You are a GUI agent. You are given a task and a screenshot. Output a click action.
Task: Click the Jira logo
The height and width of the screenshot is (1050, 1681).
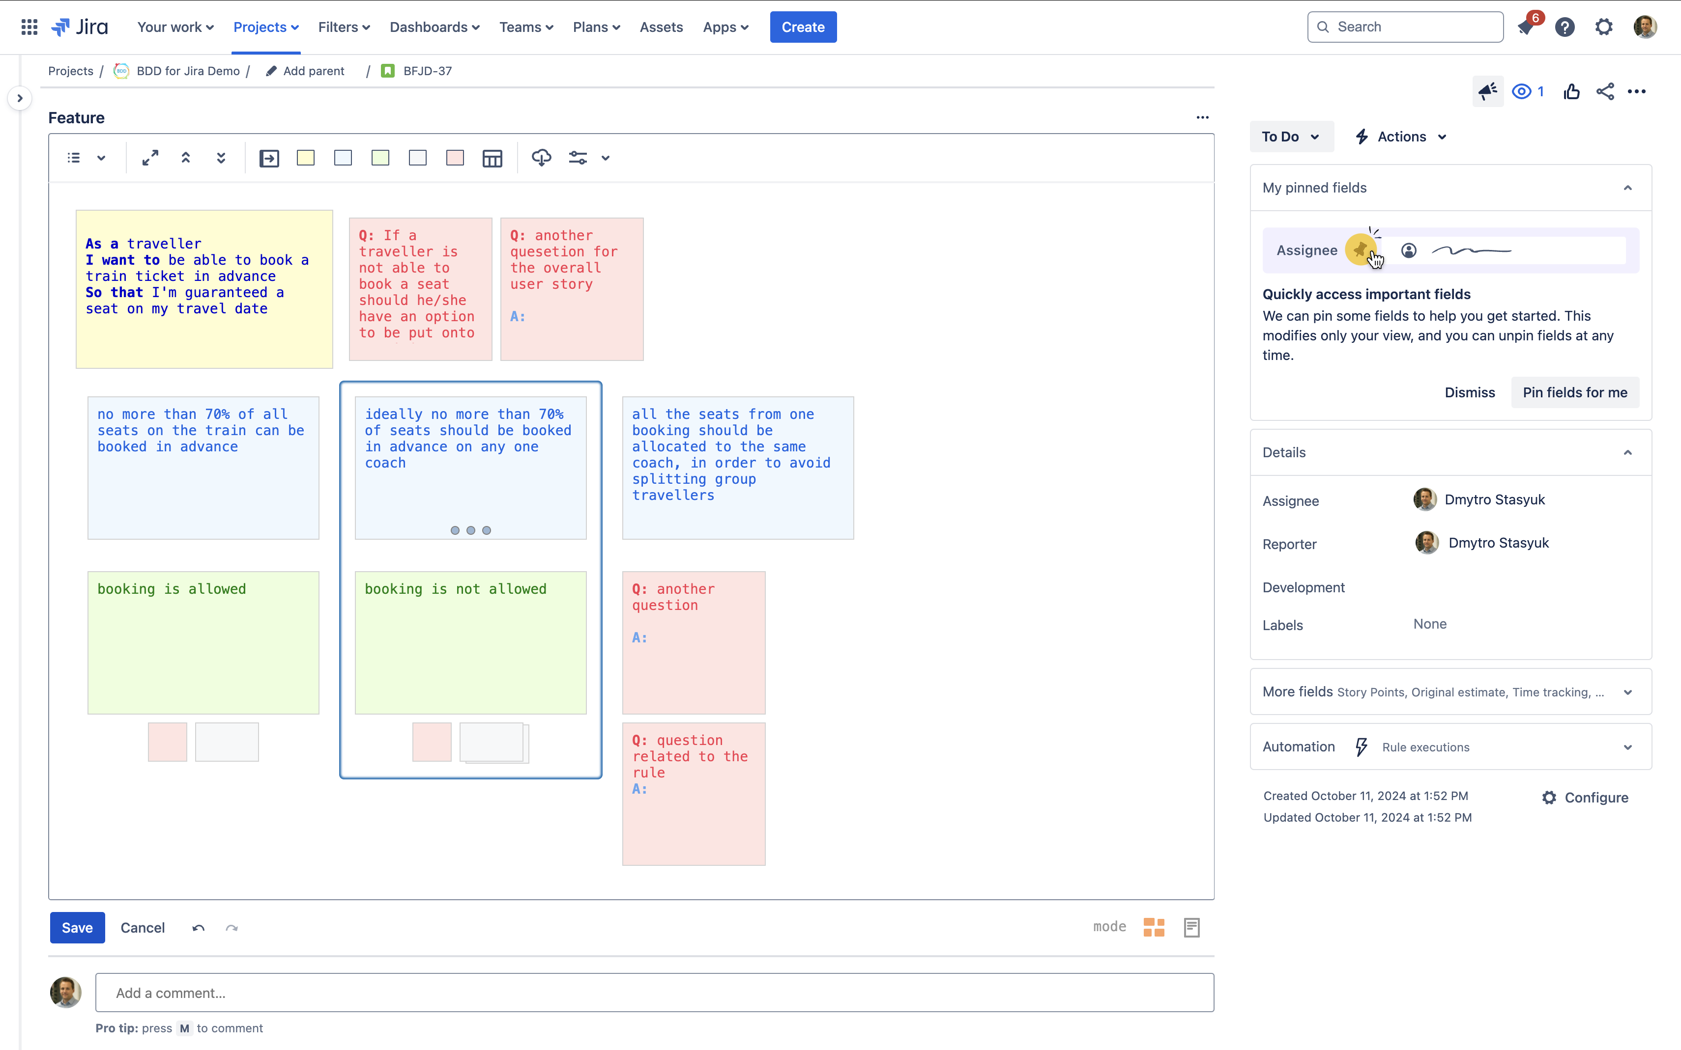(80, 27)
